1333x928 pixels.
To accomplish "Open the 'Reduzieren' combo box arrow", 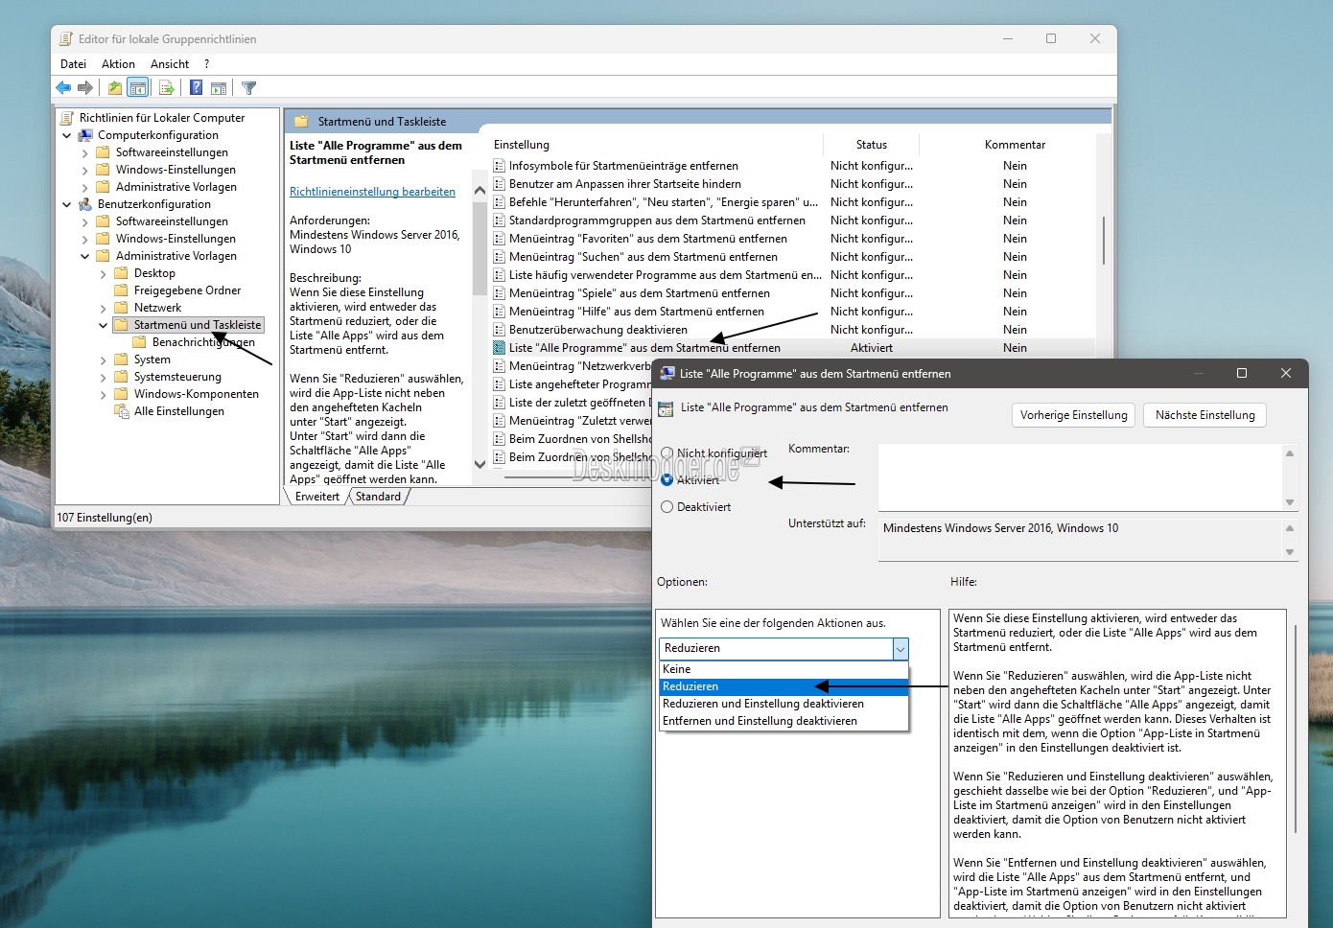I will 900,649.
